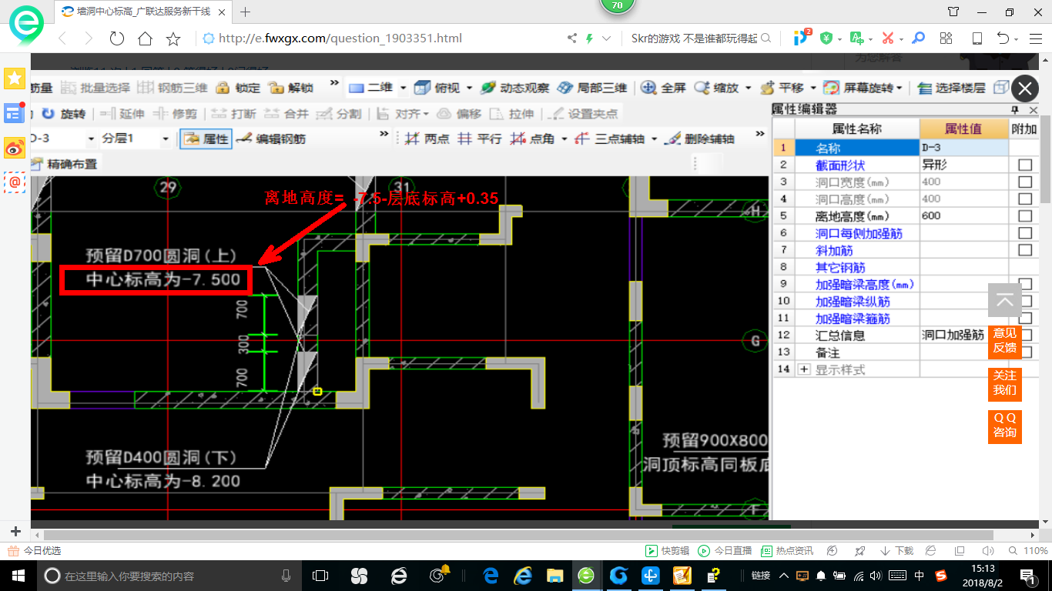Tick the 附加 checkbox for 离地高度
This screenshot has height=591, width=1052.
[1025, 216]
